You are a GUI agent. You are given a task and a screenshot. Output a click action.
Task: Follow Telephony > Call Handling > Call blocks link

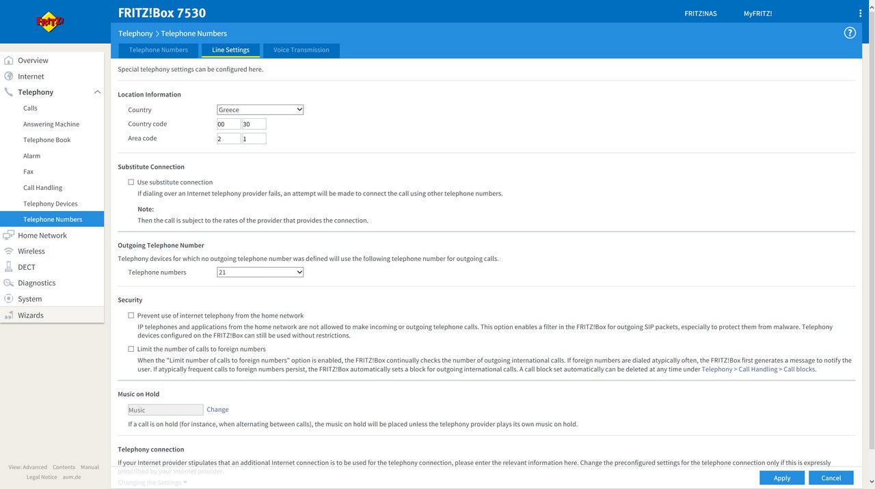[x=758, y=369]
